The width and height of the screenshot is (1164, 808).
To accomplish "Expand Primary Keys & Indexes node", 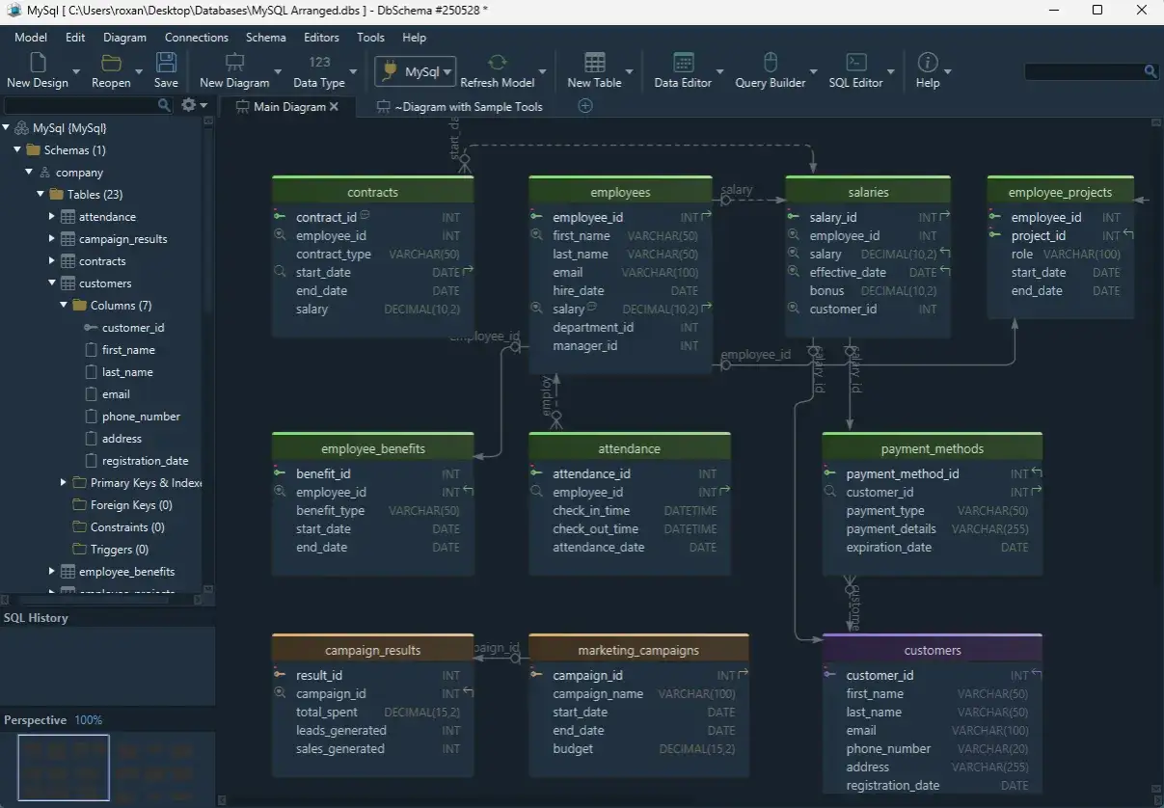I will [x=64, y=483].
